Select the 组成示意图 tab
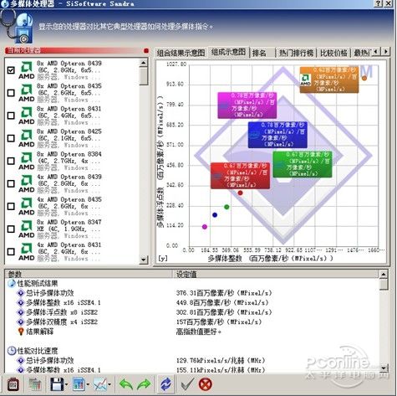The image size is (397, 396). pos(228,52)
